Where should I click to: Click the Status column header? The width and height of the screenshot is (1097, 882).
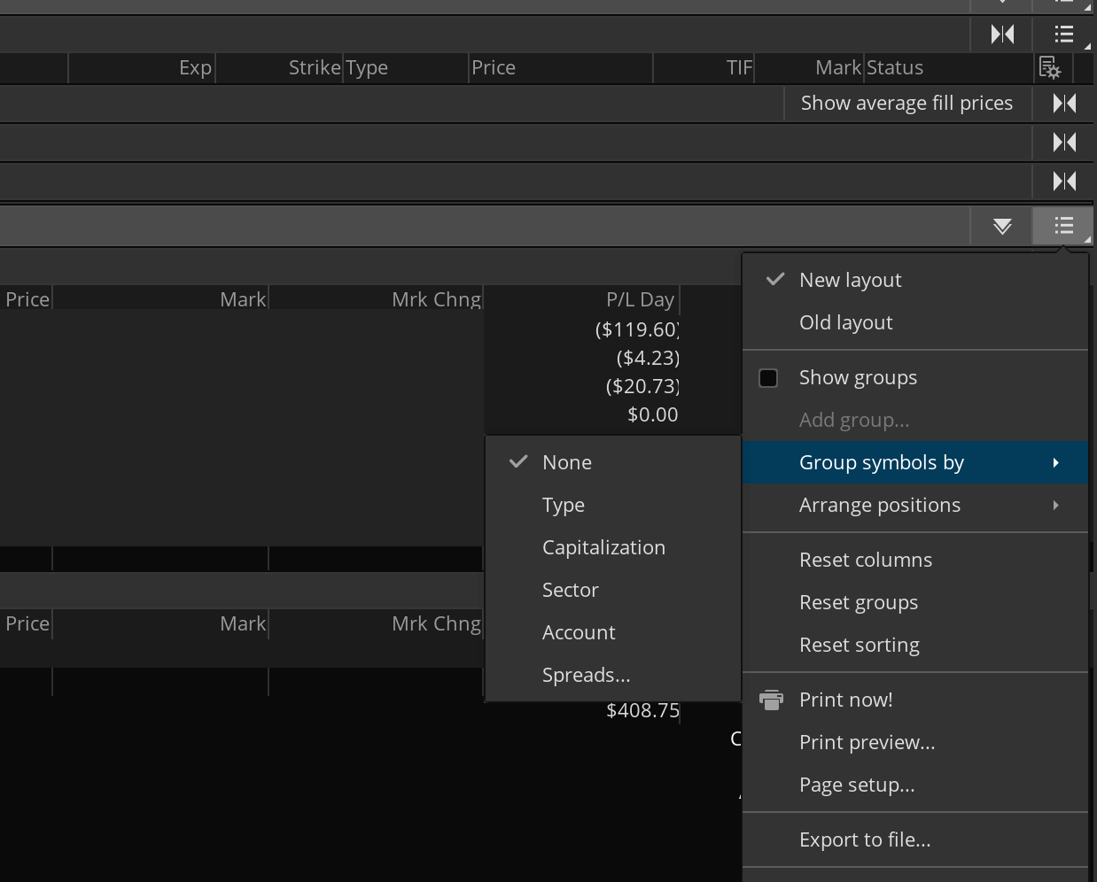895,68
